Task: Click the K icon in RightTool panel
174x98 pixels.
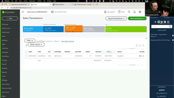Action: tap(168, 22)
